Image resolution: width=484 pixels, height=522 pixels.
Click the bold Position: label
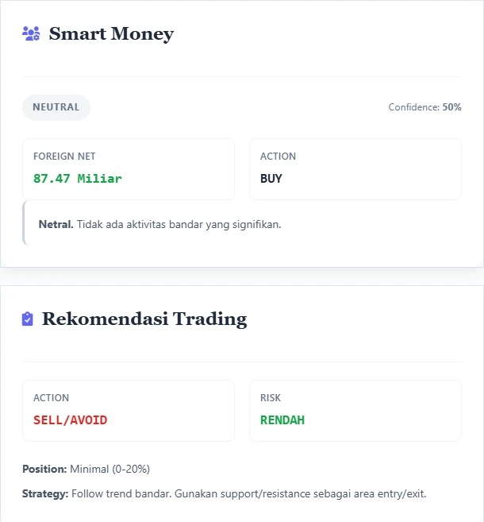(44, 469)
